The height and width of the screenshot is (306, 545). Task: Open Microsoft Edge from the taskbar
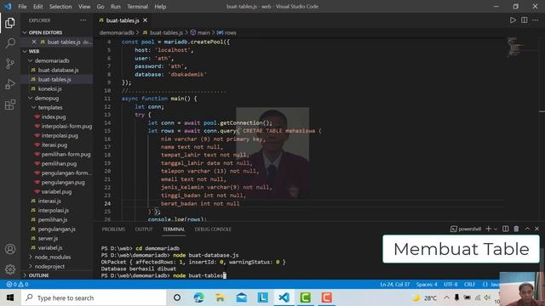[198, 297]
